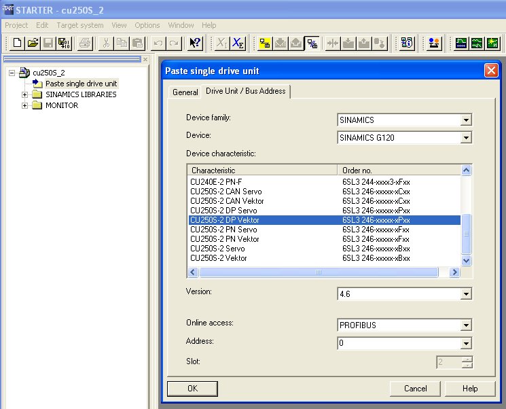Open the measuring function icon

click(x=493, y=43)
